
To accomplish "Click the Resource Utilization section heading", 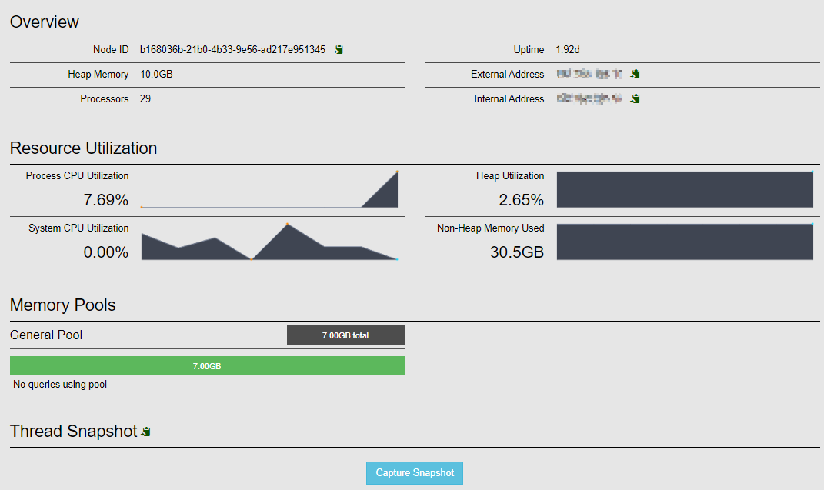I will pyautogui.click(x=84, y=148).
